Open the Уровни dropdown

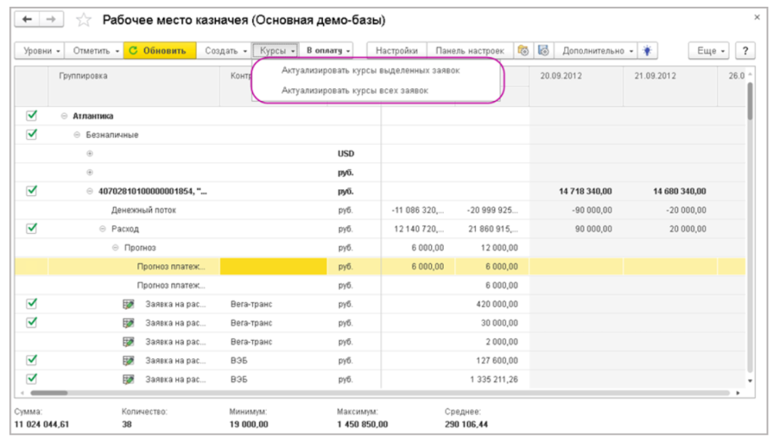coord(40,51)
